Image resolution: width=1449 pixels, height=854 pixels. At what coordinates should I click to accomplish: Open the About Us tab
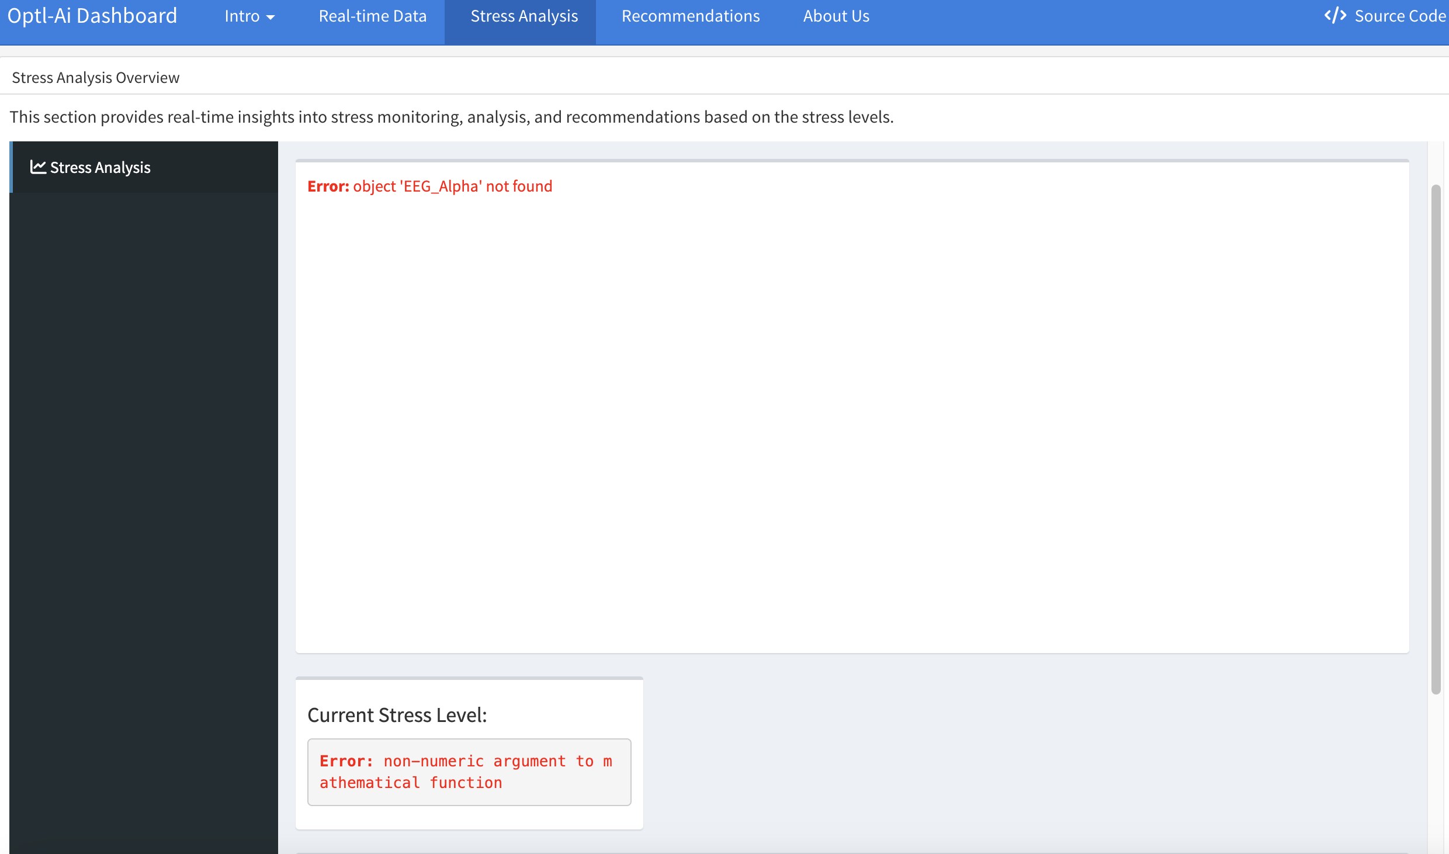tap(836, 16)
